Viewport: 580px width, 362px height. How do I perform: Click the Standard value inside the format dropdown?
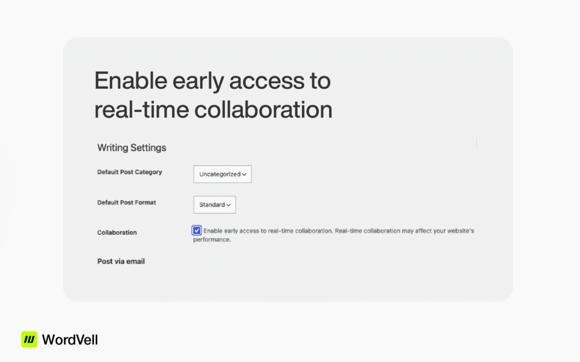coord(211,205)
